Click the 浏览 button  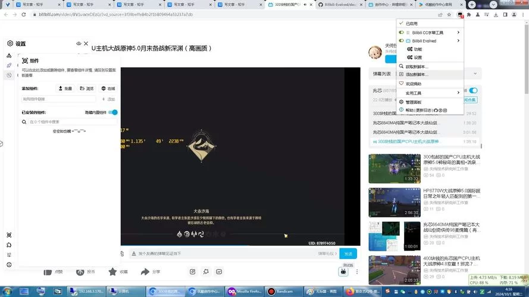(x=87, y=89)
